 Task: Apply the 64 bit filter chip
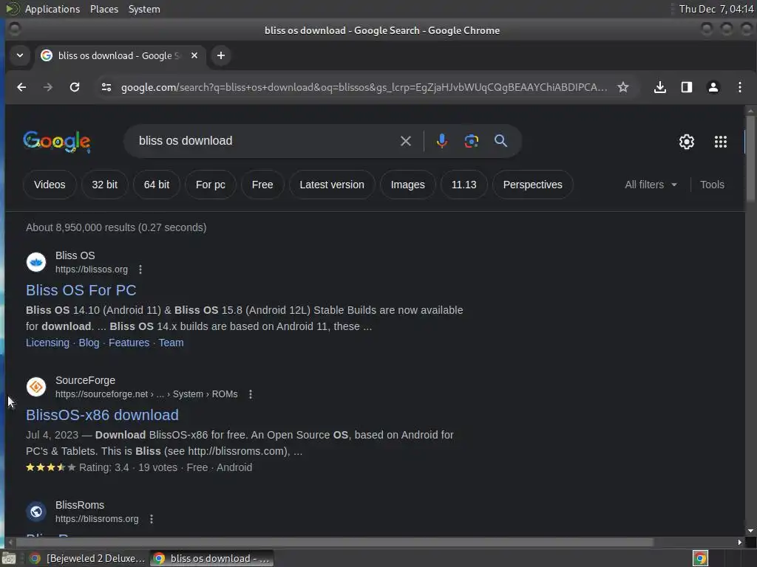click(157, 185)
